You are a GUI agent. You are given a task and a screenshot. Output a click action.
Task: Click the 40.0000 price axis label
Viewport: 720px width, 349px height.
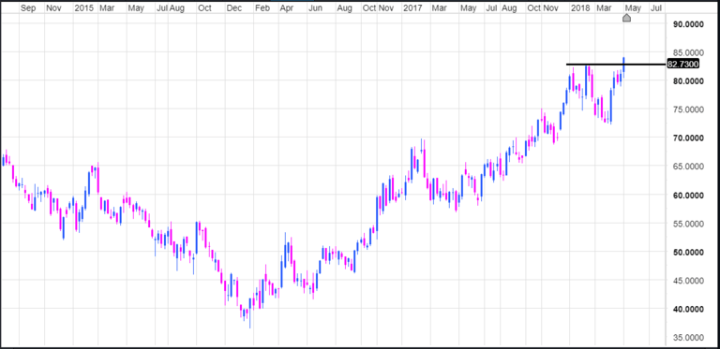(688, 310)
